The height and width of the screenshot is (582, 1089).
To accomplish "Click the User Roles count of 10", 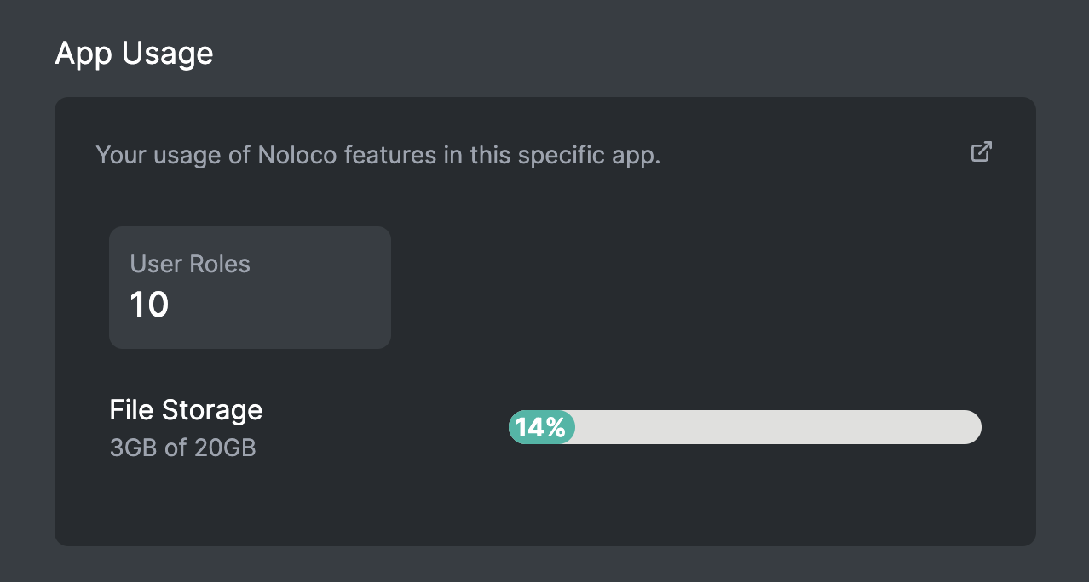I will (x=149, y=305).
